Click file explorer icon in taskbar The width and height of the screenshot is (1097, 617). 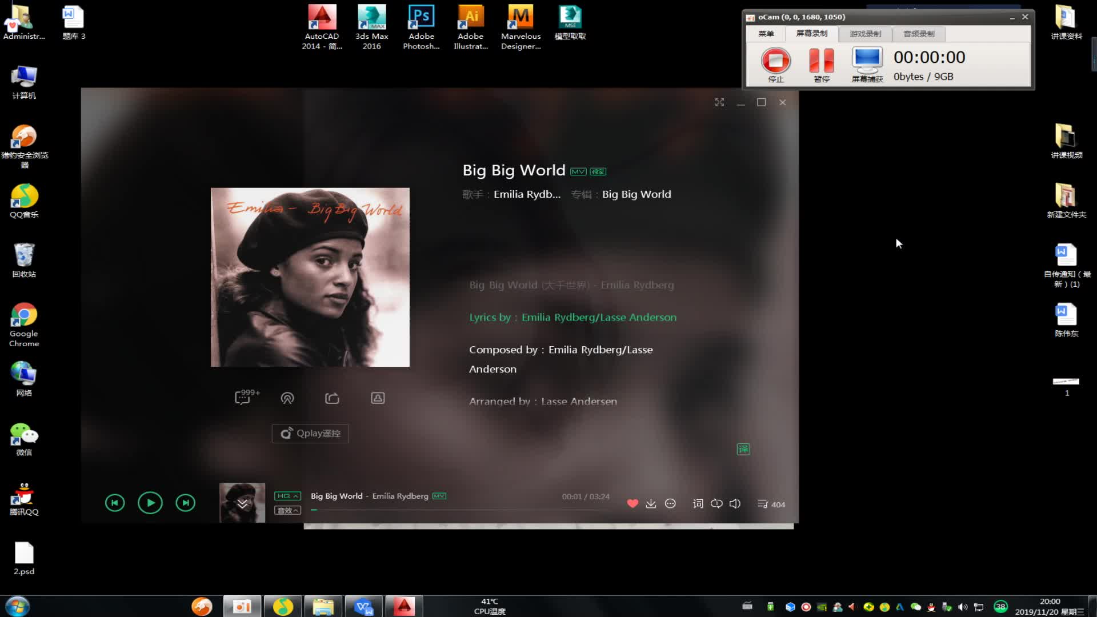tap(323, 606)
